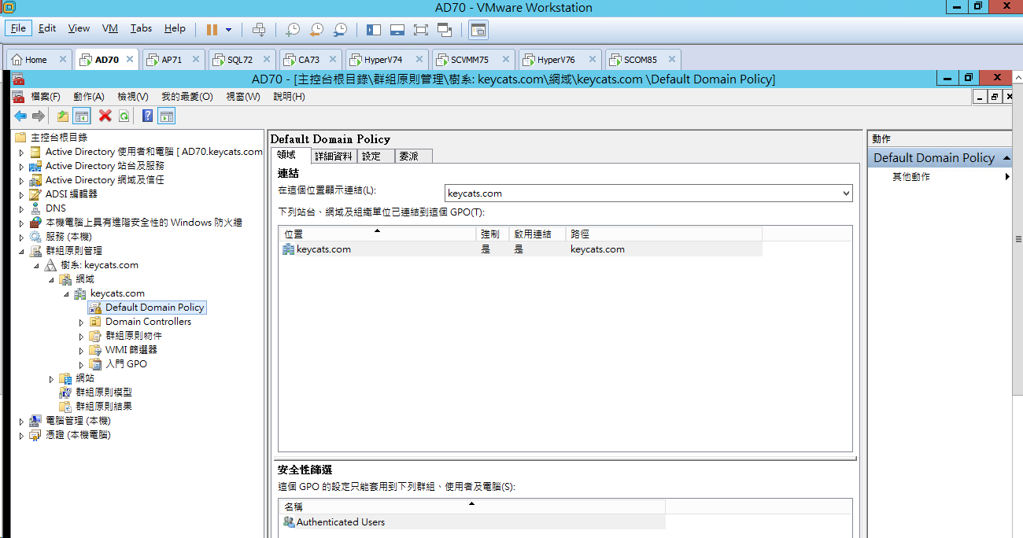Collapse the 群組原則管理 node
The width and height of the screenshot is (1023, 538).
coord(21,251)
